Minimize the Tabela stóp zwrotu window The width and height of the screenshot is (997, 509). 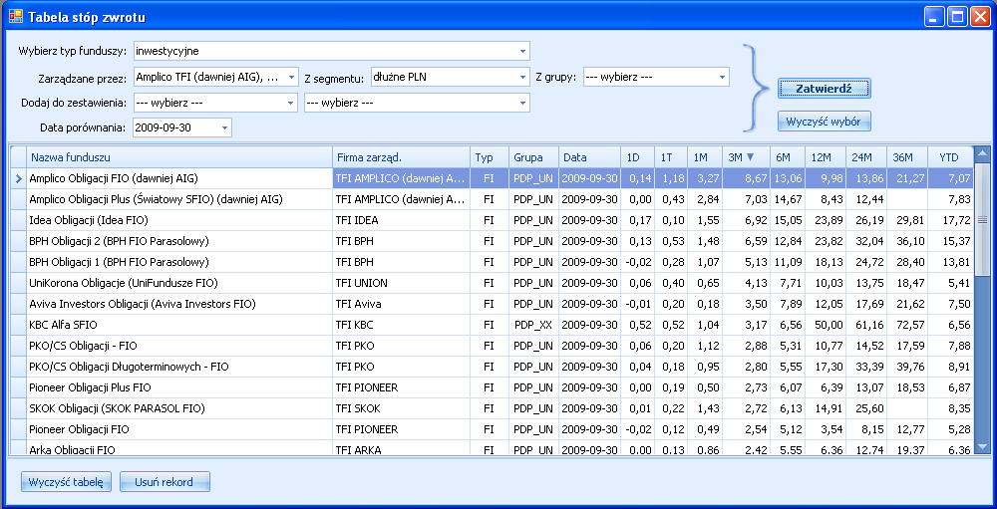pyautogui.click(x=935, y=17)
